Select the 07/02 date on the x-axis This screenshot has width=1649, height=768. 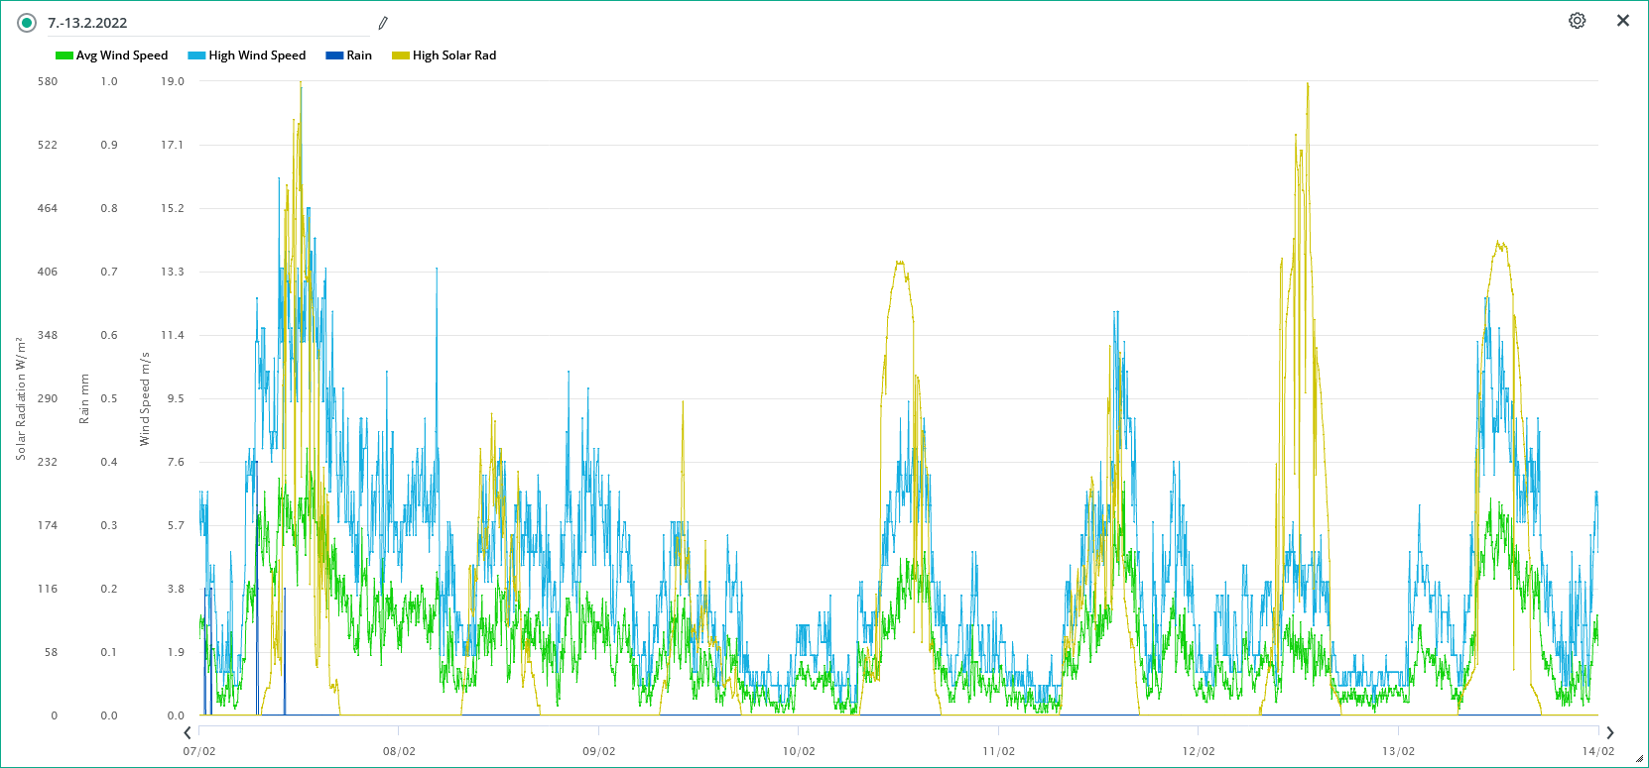tap(199, 751)
